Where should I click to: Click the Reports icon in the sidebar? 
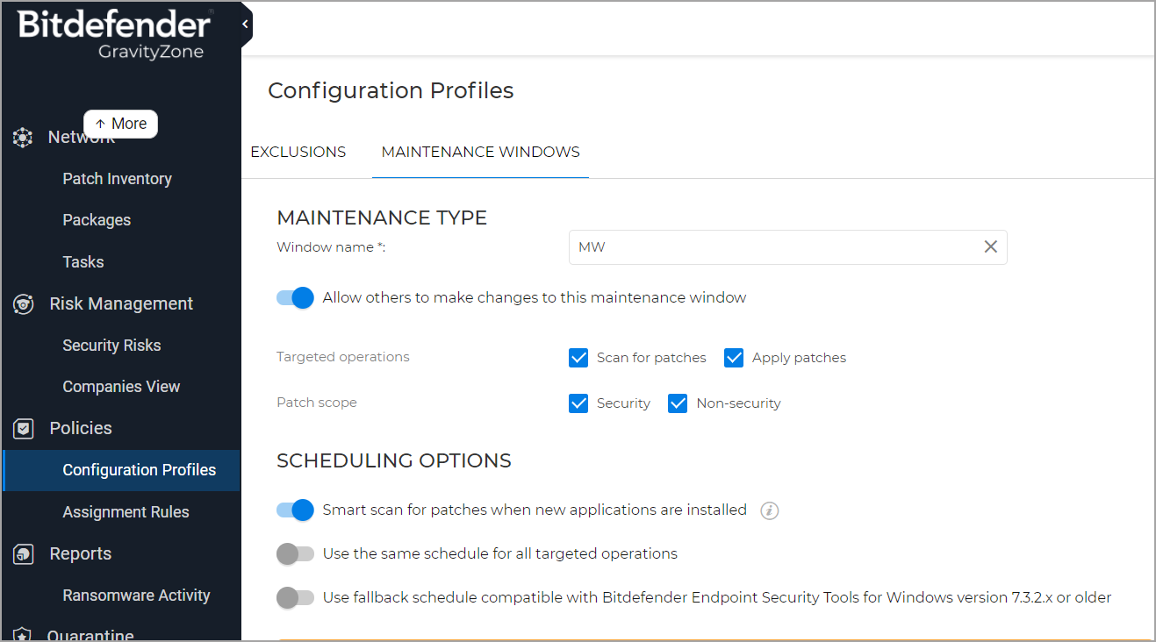pos(23,553)
